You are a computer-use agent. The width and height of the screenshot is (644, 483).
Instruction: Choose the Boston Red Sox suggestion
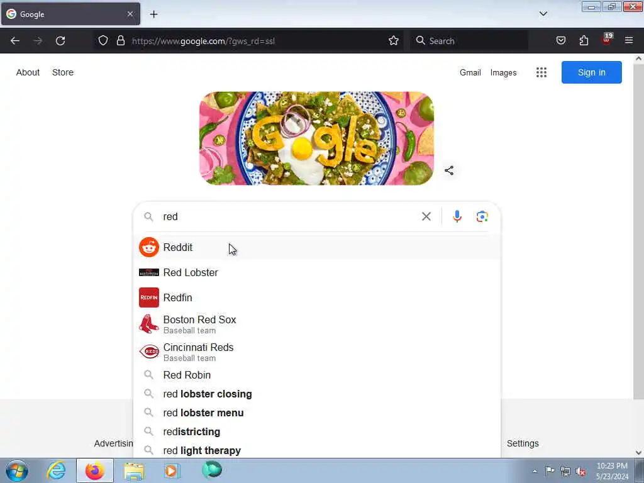click(317, 324)
